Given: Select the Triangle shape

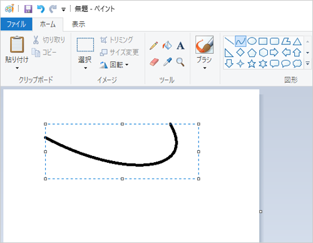Looking at the screenshot, I should tap(297, 41).
